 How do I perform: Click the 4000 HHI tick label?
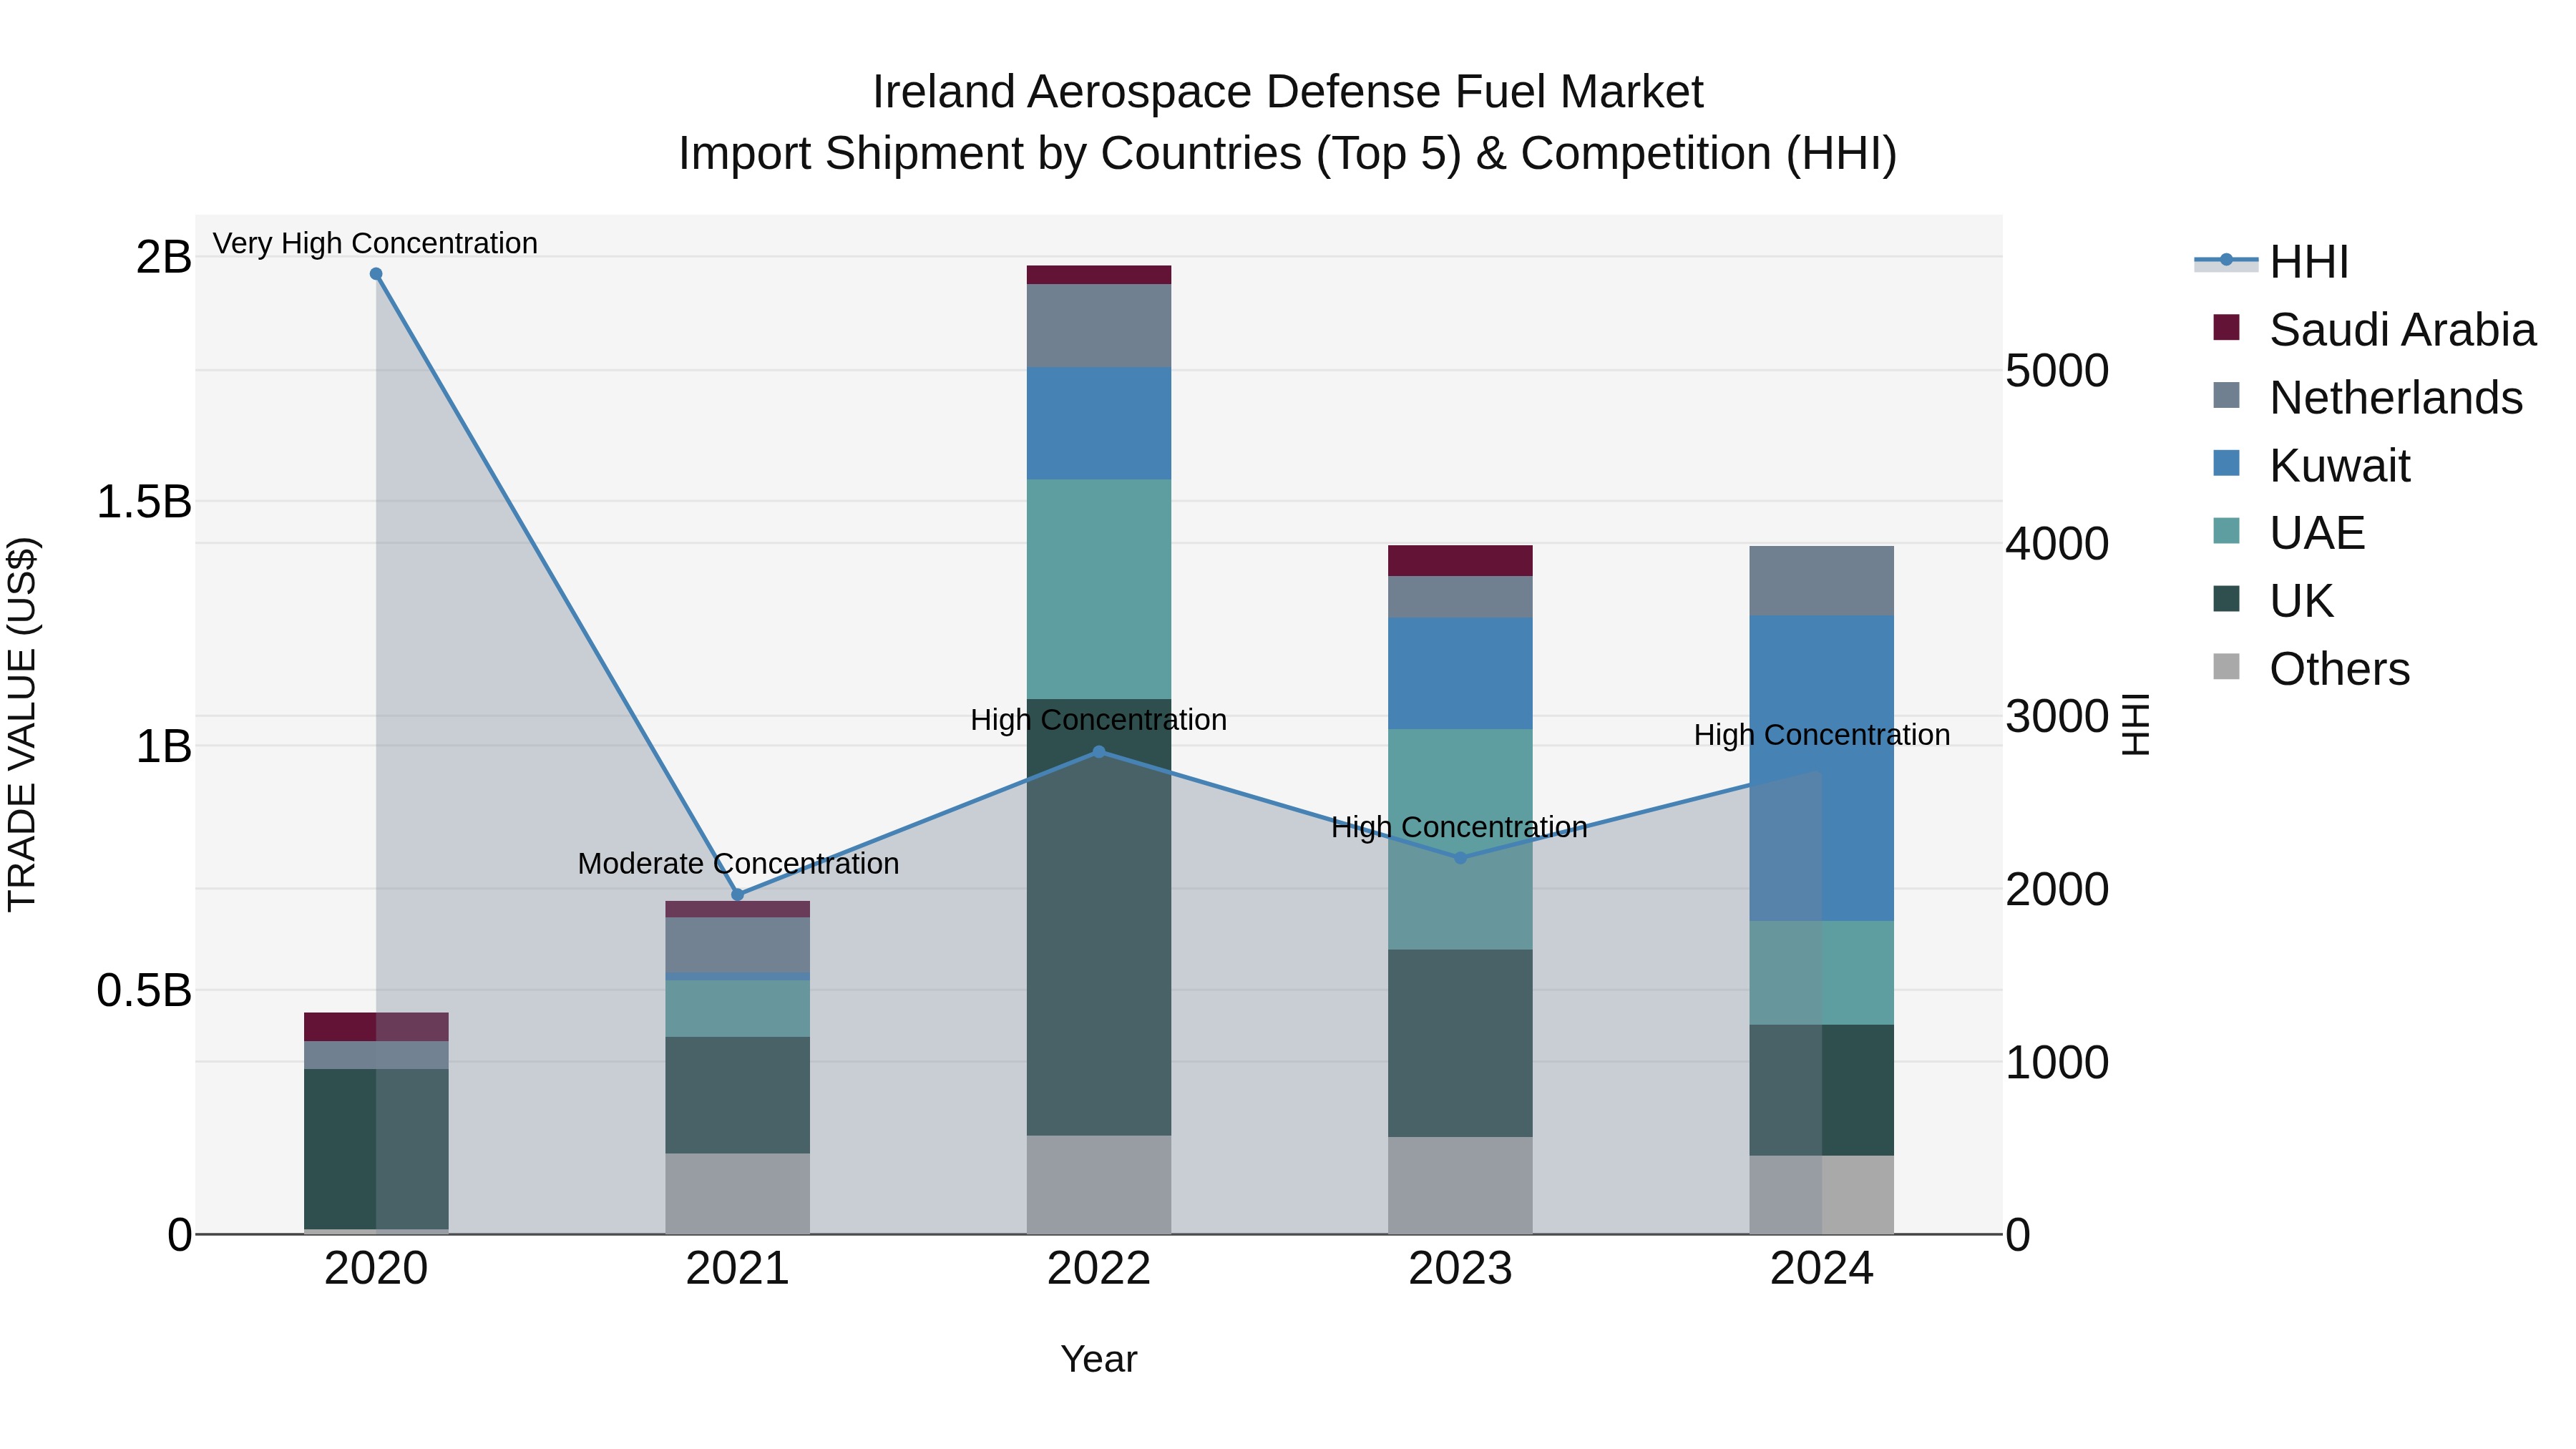coord(2058,543)
